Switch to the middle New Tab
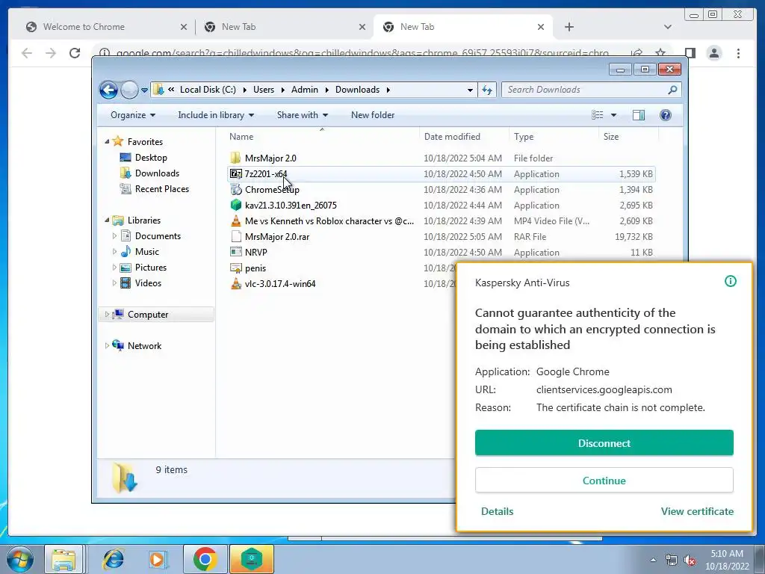 285,27
